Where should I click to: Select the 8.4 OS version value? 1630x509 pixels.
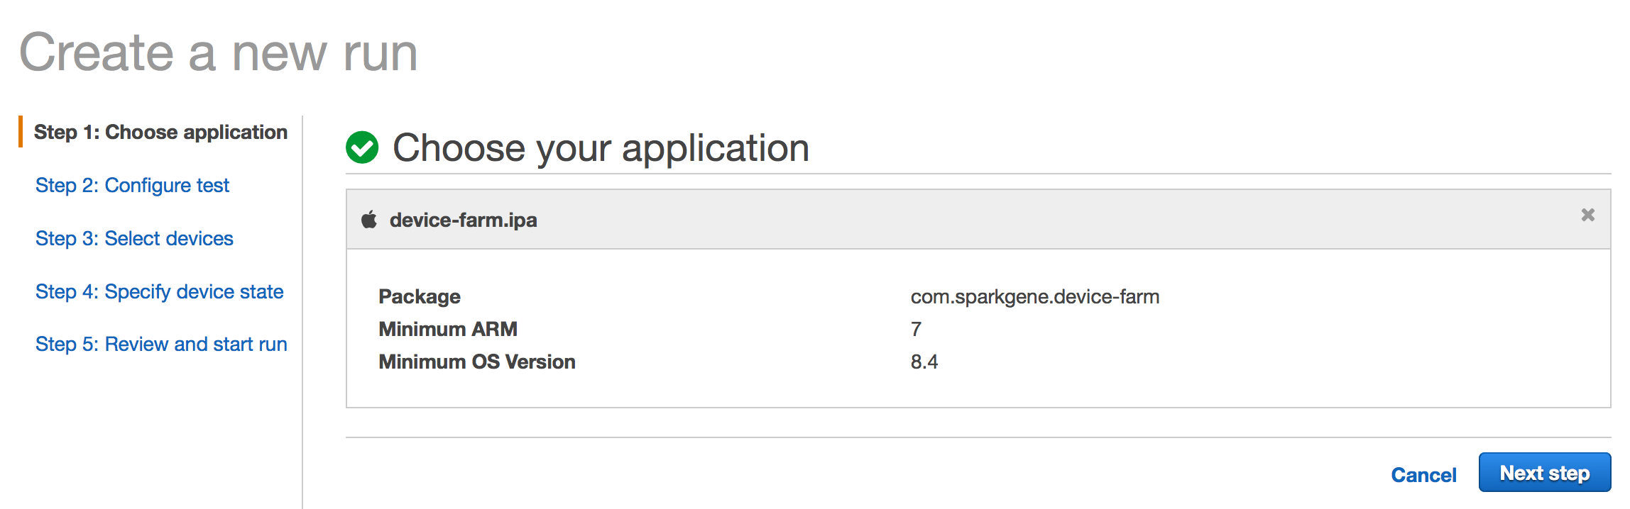click(x=924, y=362)
